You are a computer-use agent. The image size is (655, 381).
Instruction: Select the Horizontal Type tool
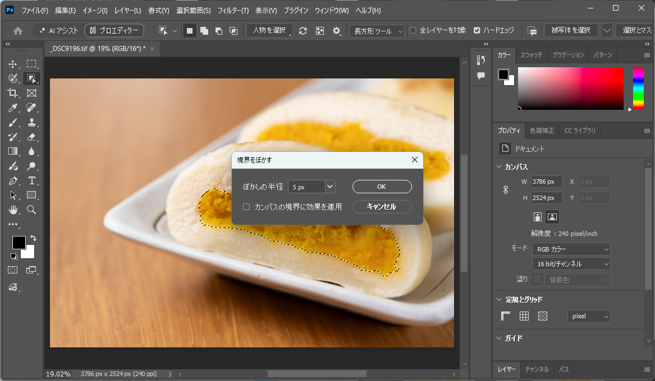point(31,180)
